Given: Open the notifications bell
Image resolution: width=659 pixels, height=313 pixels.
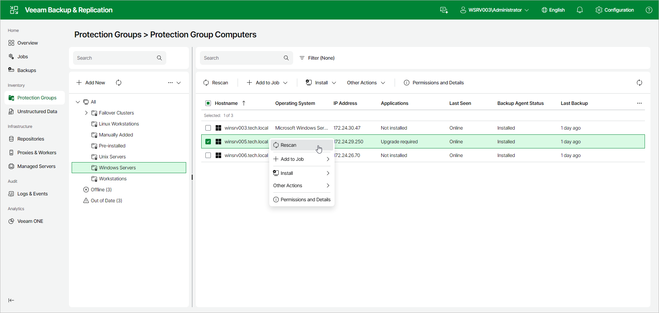Looking at the screenshot, I should (580, 10).
